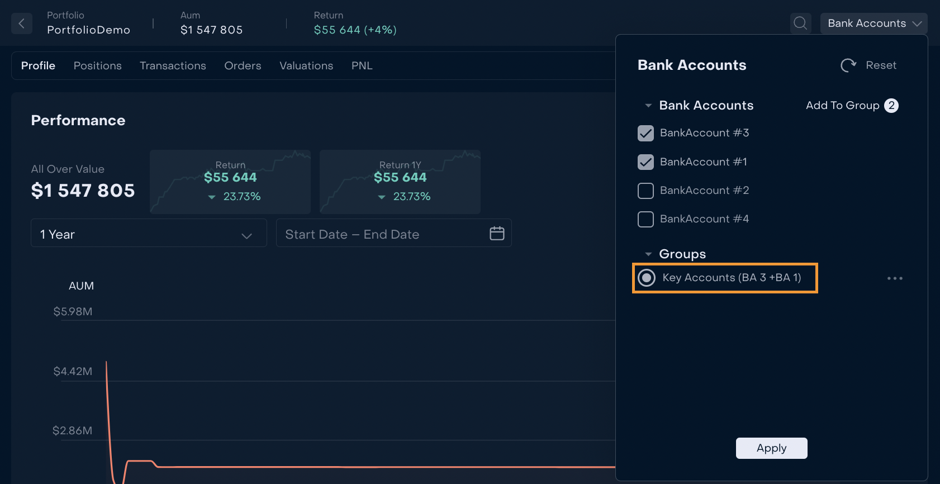The width and height of the screenshot is (940, 484).
Task: Open the search magnifier icon
Action: coord(800,23)
